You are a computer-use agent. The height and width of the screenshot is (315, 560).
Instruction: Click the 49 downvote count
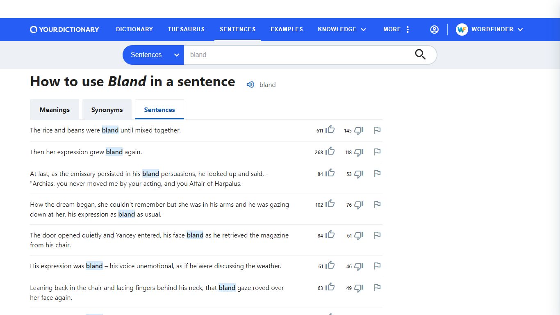point(349,288)
